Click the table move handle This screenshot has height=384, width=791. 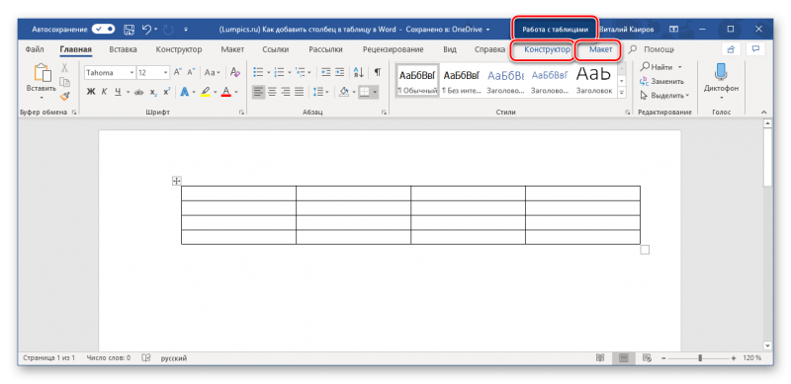tap(177, 181)
